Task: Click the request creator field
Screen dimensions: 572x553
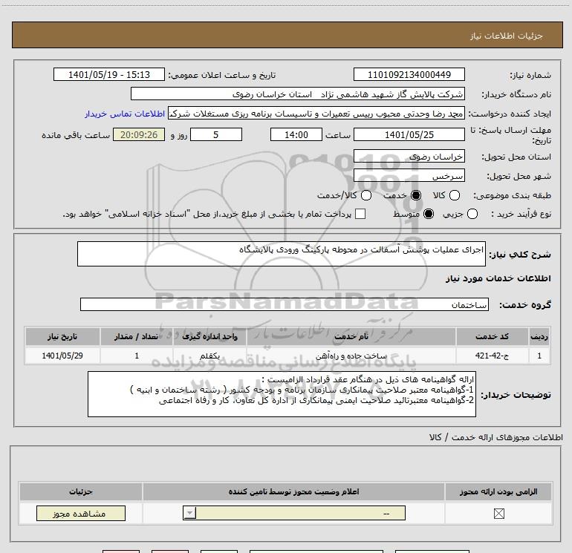Action: pyautogui.click(x=316, y=114)
